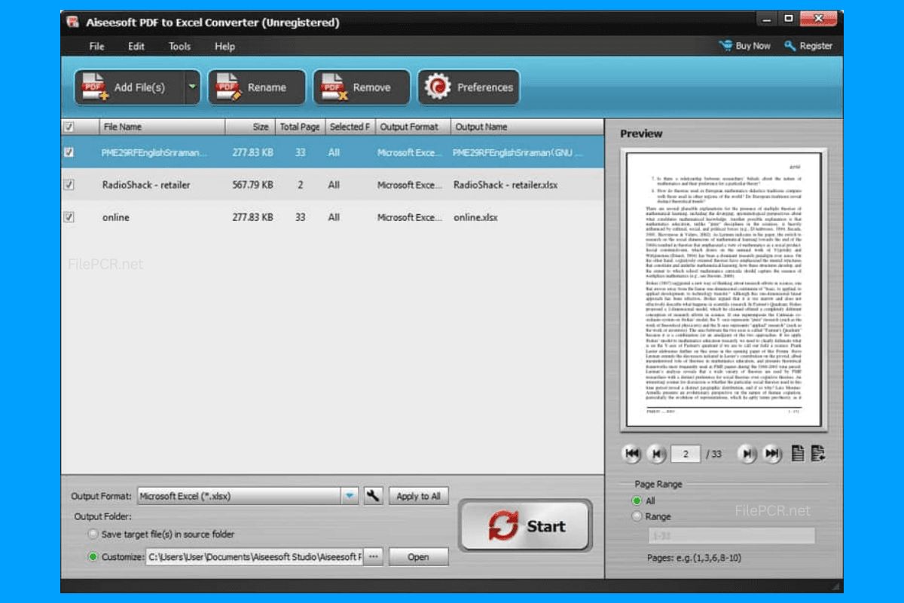
Task: Go to the previous preview page
Action: (x=658, y=454)
